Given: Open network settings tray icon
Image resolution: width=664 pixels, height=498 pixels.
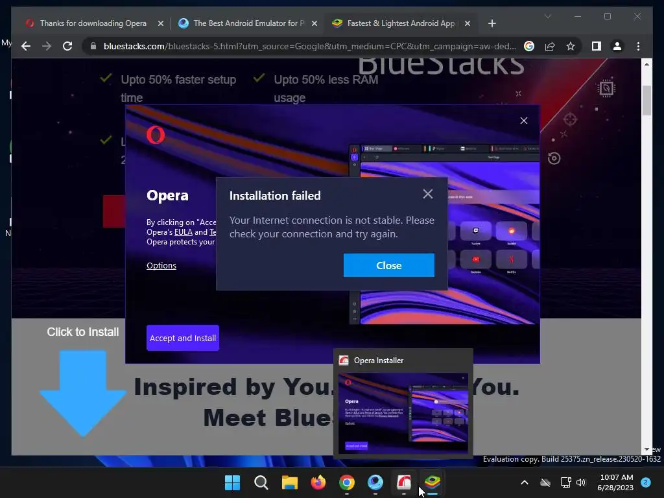Looking at the screenshot, I should (565, 482).
